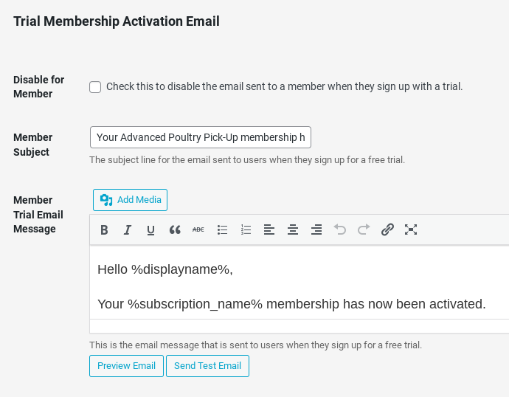
Task: Insert or edit a link
Action: (387, 229)
